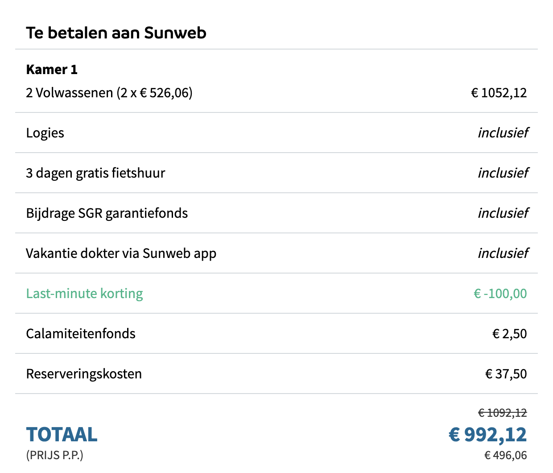Click the 'Calamiteitenfonds' row label
The width and height of the screenshot is (553, 473).
pos(81,334)
